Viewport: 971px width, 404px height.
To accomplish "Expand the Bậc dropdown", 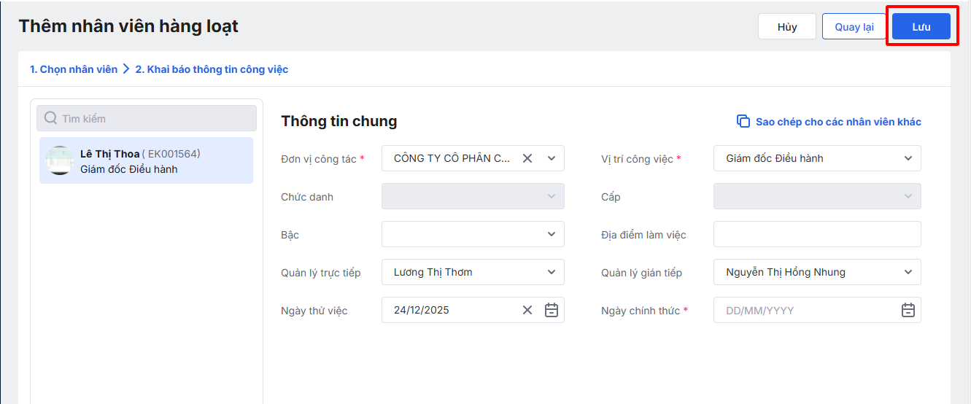I will click(x=552, y=234).
